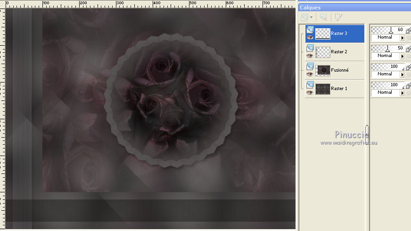Toggle the link icon for Raster 2

(x=408, y=49)
